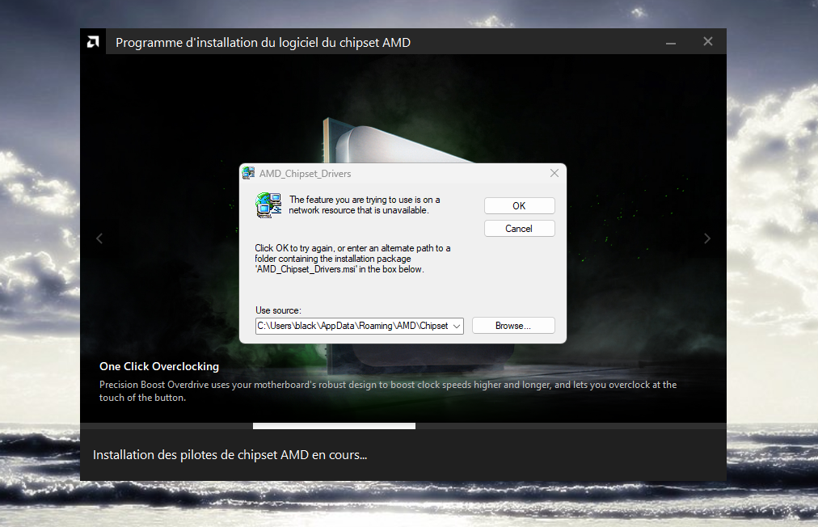Advance to the next slide arrow
This screenshot has width=818, height=527.
click(707, 238)
